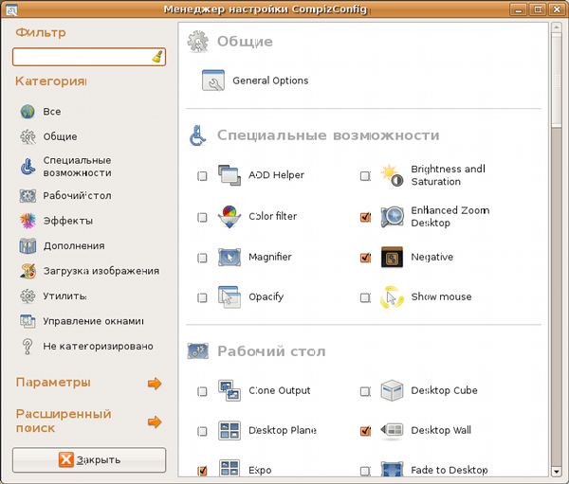Click the Эффекты category label
569x484 pixels.
68,221
